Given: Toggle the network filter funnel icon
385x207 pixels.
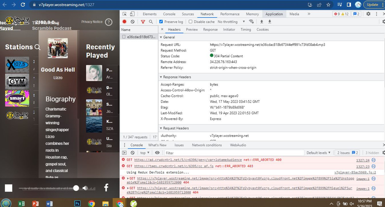Looking at the screenshot, I should point(143,22).
